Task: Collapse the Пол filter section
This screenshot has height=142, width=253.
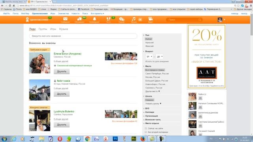Action: coord(147,35)
